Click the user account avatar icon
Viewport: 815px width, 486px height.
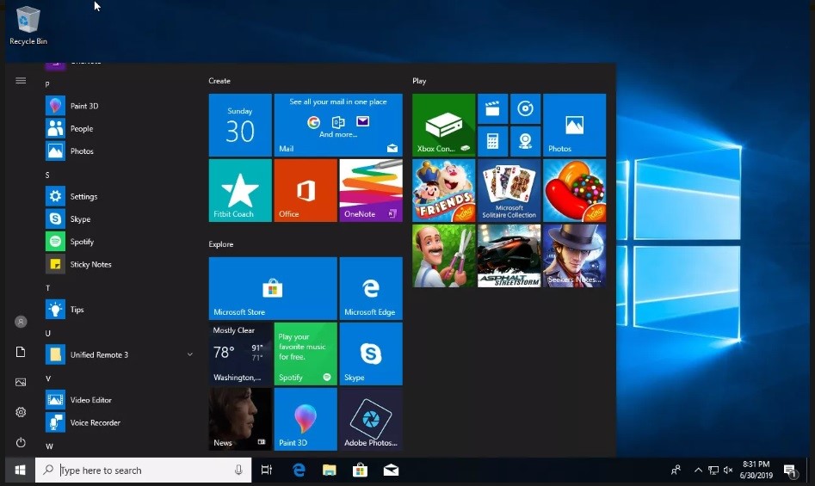point(21,322)
